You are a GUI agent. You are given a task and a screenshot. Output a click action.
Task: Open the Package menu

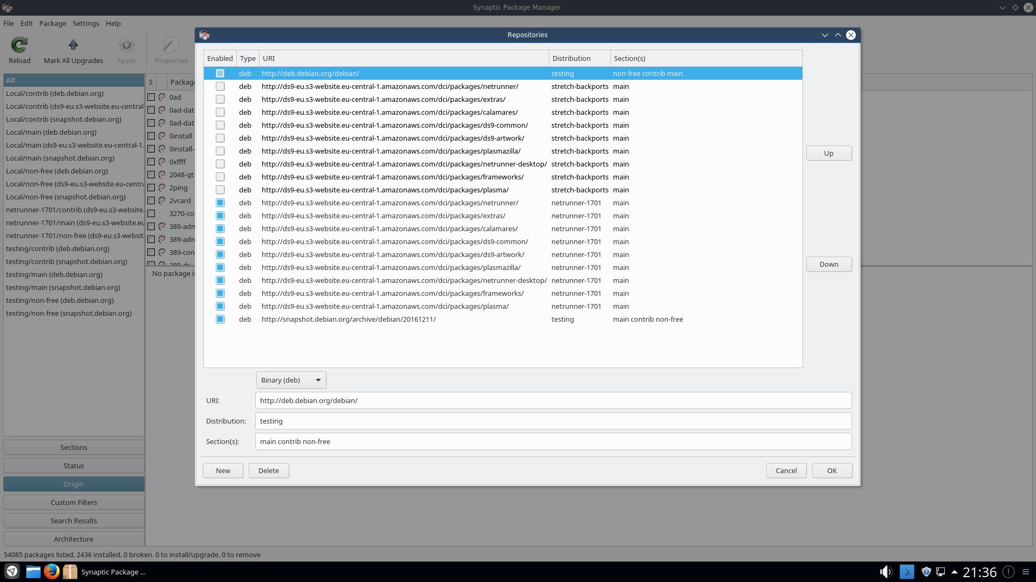click(x=53, y=23)
